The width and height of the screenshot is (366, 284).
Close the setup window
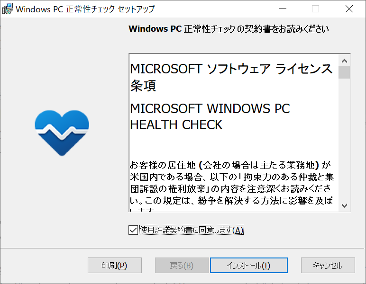[349, 9]
